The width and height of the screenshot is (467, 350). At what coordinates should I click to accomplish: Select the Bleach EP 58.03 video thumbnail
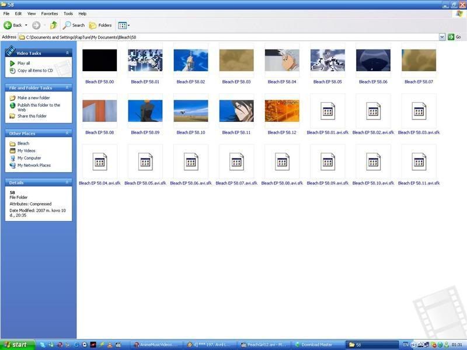click(x=236, y=61)
